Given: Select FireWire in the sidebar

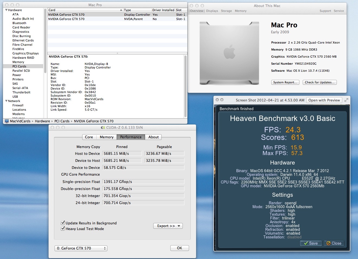Looking at the screenshot, I should point(18,49).
